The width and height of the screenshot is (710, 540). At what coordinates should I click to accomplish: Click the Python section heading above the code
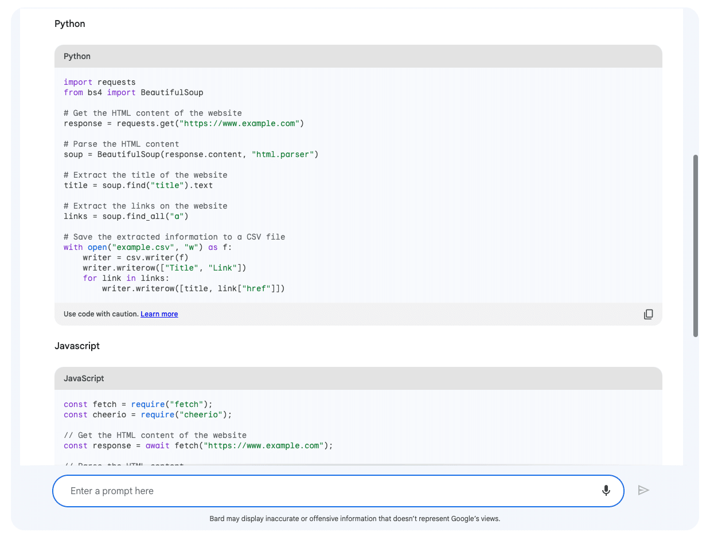(70, 24)
